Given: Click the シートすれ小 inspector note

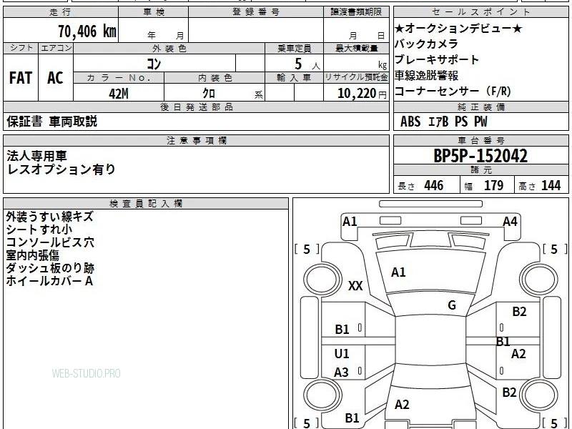Looking at the screenshot, I should 39,230.
